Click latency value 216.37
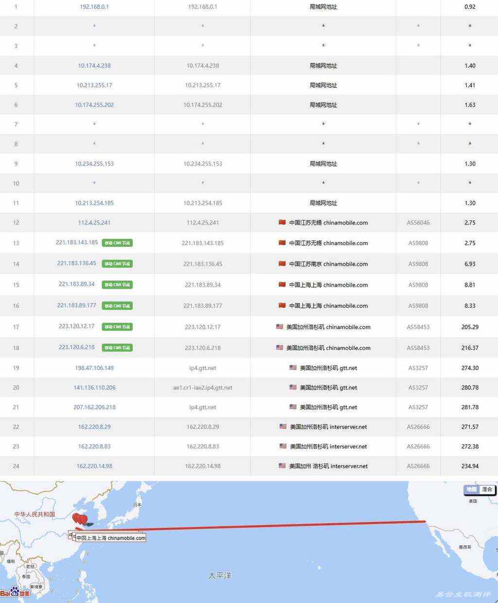498x603 pixels. tap(470, 347)
